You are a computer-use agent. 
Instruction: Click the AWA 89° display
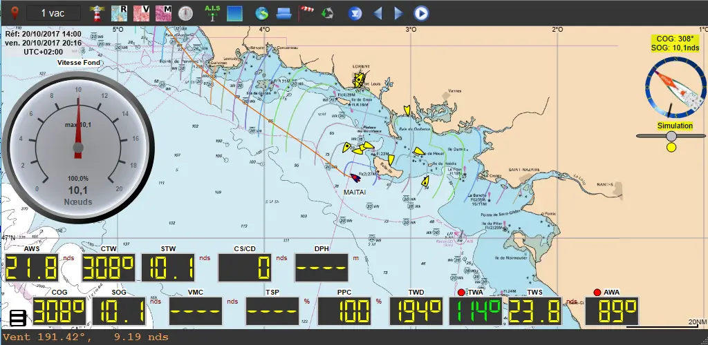click(612, 310)
